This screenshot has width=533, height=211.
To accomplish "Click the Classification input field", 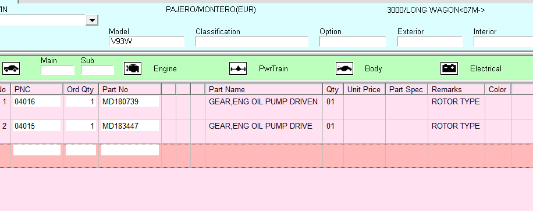I will tap(251, 41).
